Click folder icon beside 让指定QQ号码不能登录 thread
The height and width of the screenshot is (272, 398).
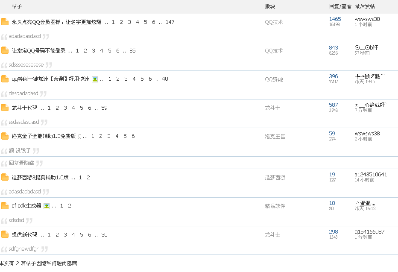point(5,50)
